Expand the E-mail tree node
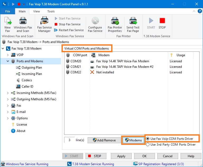The width and height of the screenshot is (203, 167). click(8, 112)
